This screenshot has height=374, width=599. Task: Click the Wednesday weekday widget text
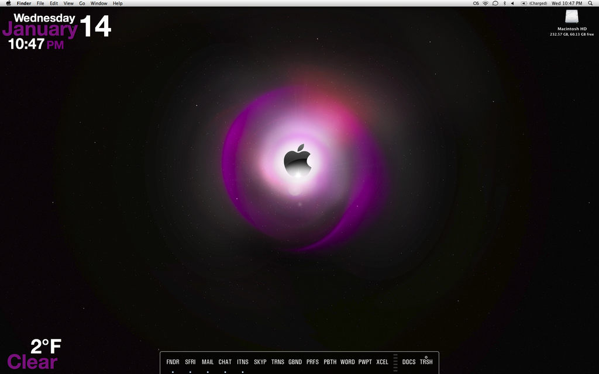[44, 18]
